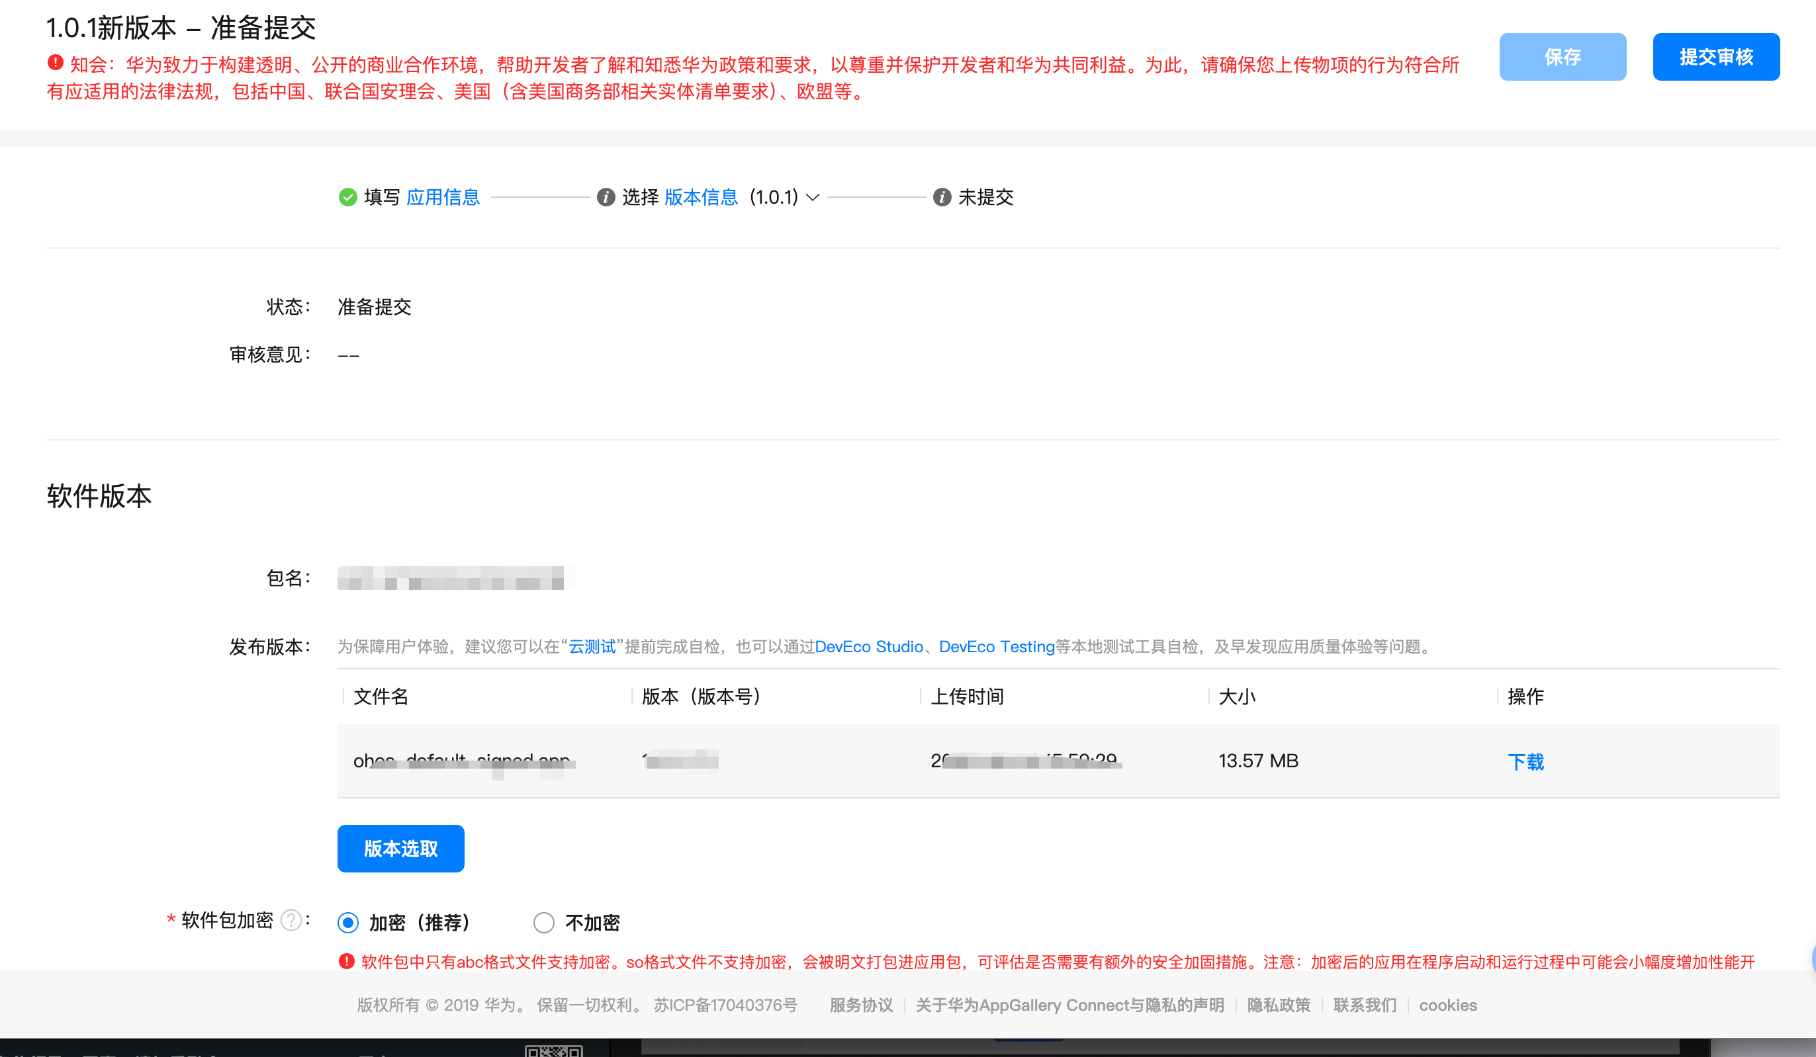This screenshot has width=1816, height=1057.
Task: Open DevEco Studio link
Action: coord(868,647)
